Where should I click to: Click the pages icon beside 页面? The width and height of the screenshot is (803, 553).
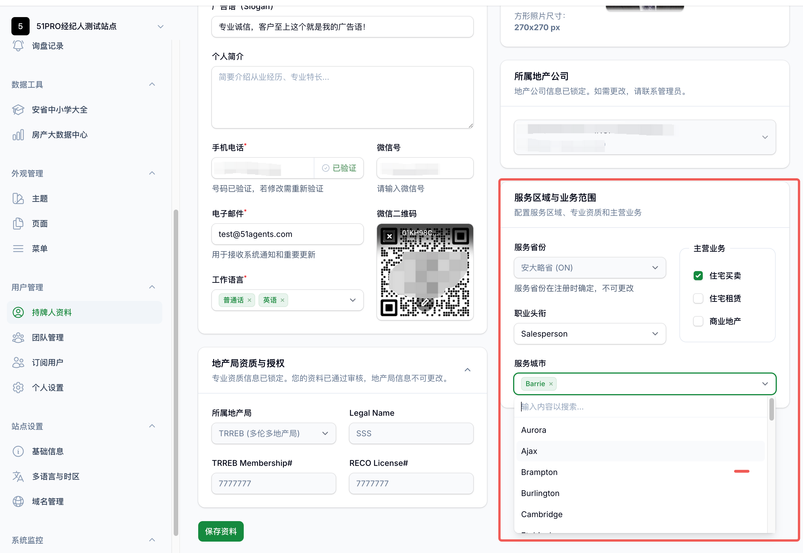(x=18, y=224)
